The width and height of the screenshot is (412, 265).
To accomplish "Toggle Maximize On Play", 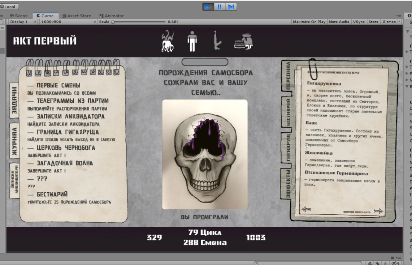I will [309, 22].
